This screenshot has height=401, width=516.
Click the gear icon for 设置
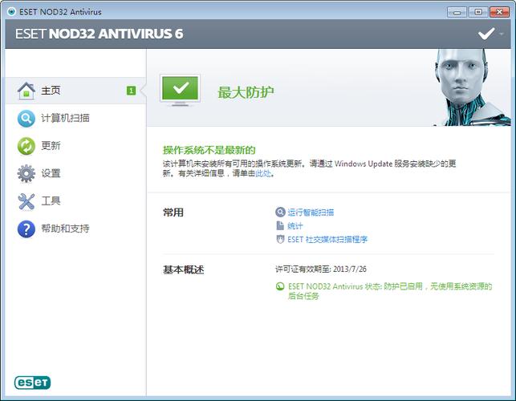(x=26, y=174)
